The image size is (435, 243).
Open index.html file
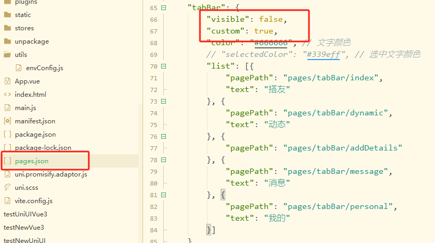click(30, 95)
